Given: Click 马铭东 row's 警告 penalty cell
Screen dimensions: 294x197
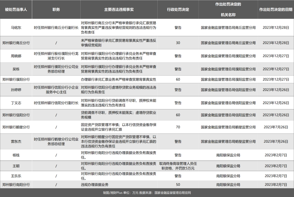Looking at the screenshot, I should pos(178,27).
